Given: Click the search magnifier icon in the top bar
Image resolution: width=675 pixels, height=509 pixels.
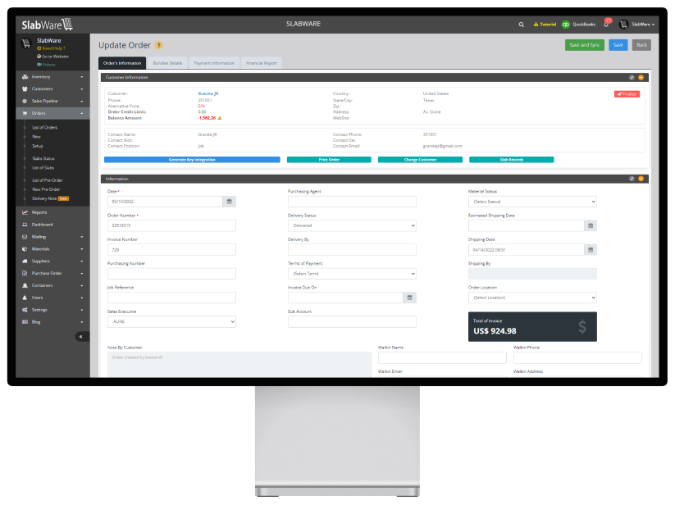Looking at the screenshot, I should click(522, 25).
